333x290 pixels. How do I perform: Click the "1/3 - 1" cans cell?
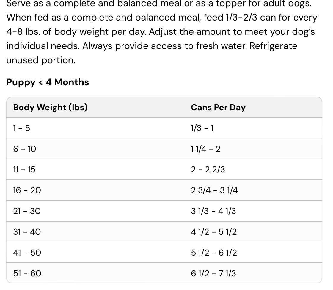pyautogui.click(x=202, y=128)
